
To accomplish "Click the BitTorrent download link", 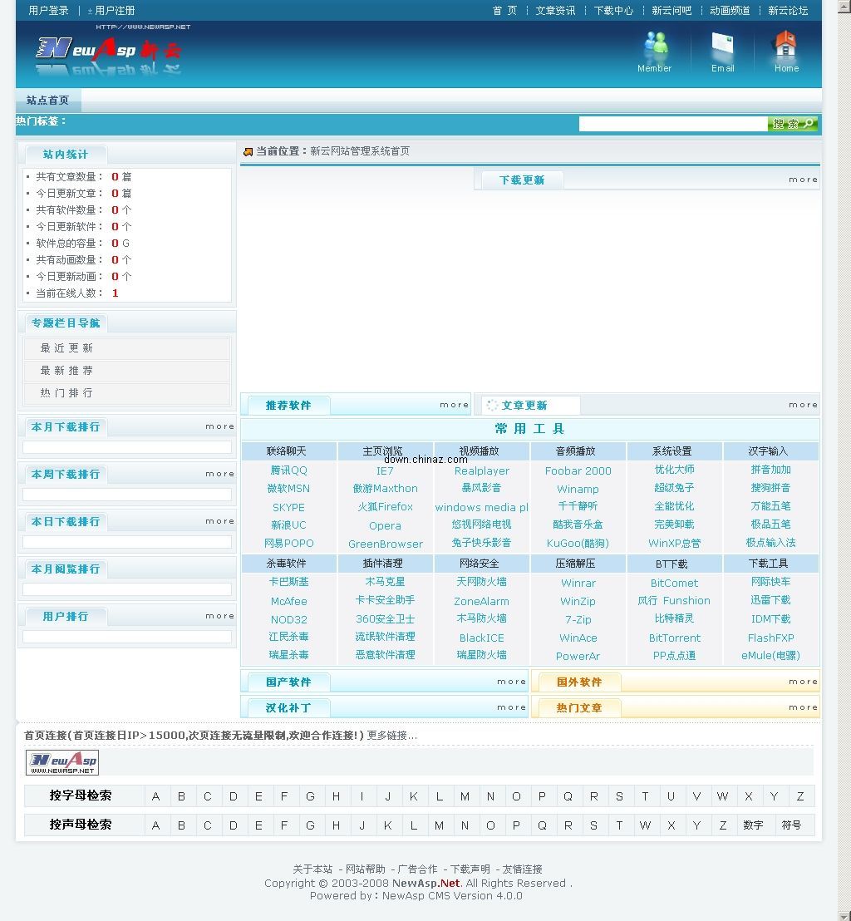I will click(x=674, y=638).
